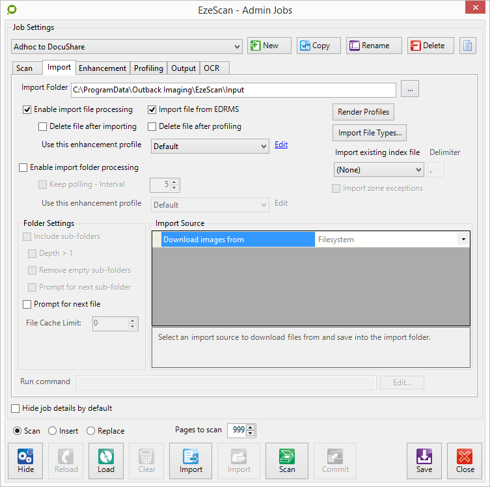The height and width of the screenshot is (487, 490).
Task: Open the Download images from source dropdown
Action: click(x=463, y=240)
